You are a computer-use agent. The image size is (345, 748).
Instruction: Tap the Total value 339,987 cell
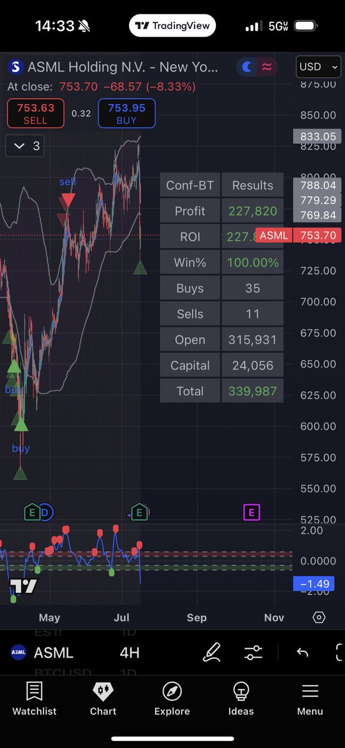pos(252,391)
